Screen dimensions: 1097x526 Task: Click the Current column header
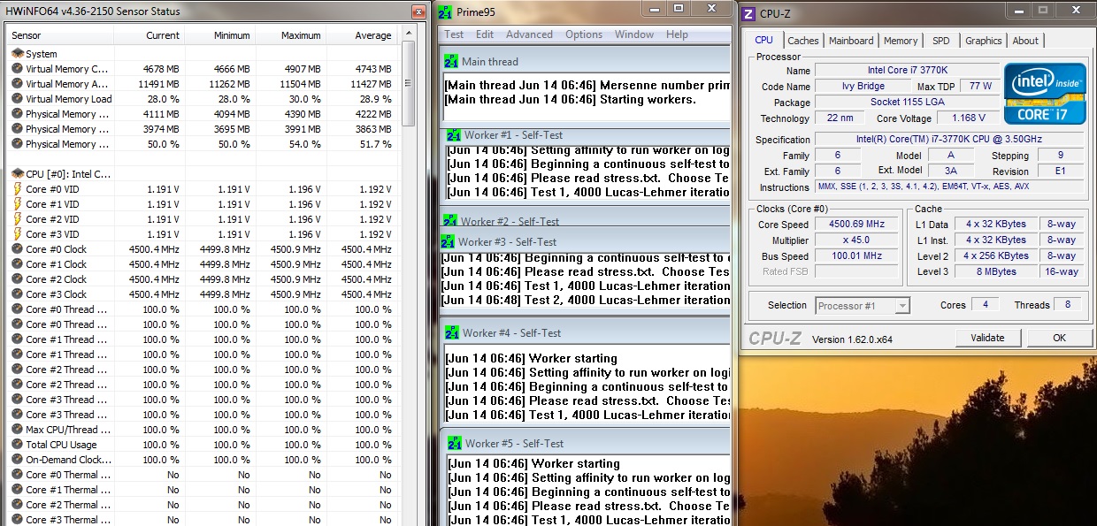(x=150, y=35)
